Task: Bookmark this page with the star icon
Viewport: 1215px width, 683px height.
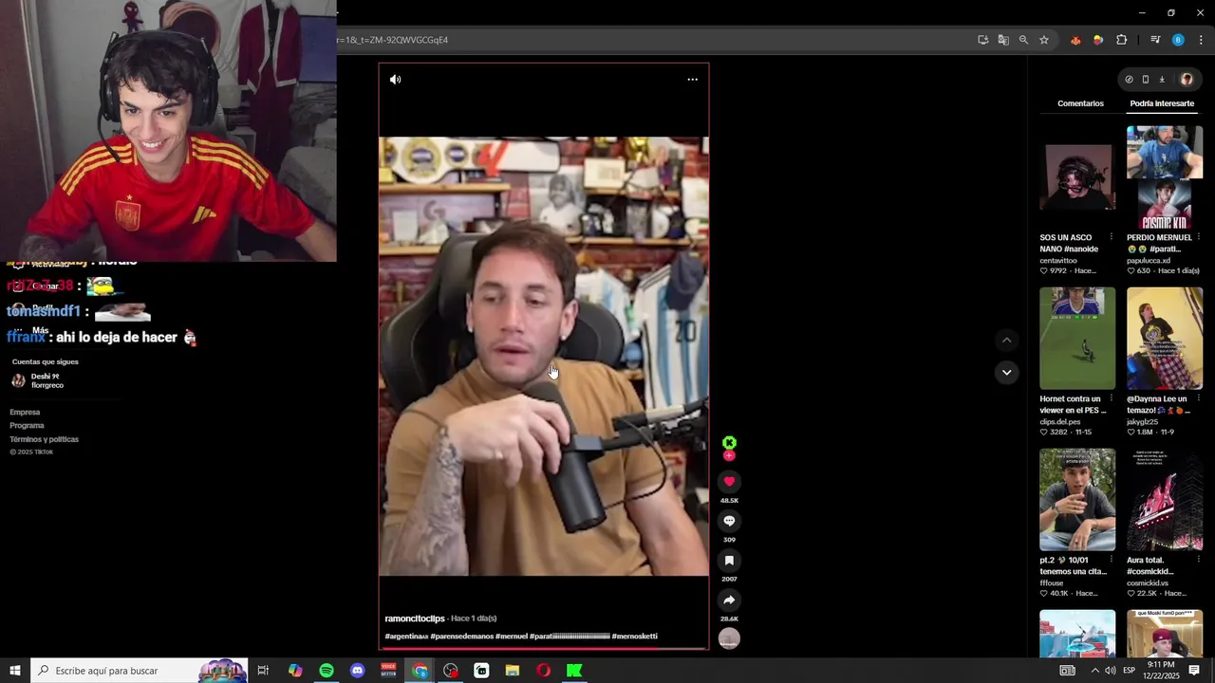Action: 1044,40
